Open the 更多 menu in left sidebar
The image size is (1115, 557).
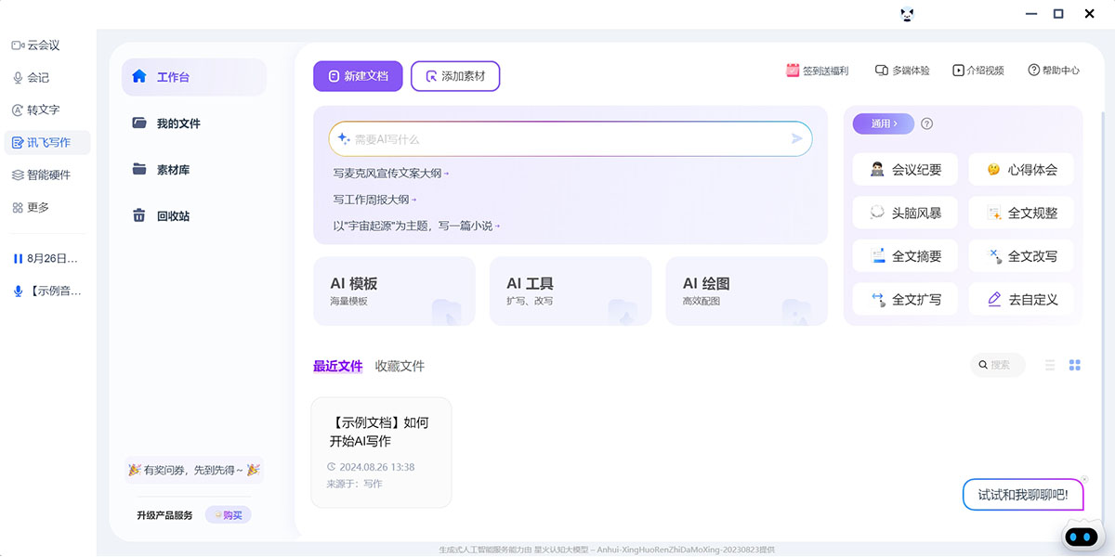click(30, 207)
